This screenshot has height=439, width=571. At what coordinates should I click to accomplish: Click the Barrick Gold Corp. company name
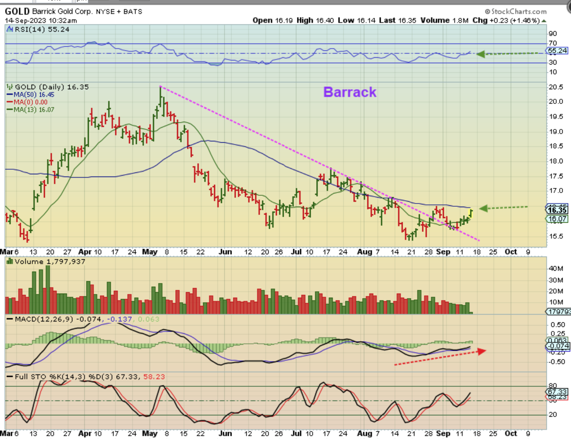(62, 11)
